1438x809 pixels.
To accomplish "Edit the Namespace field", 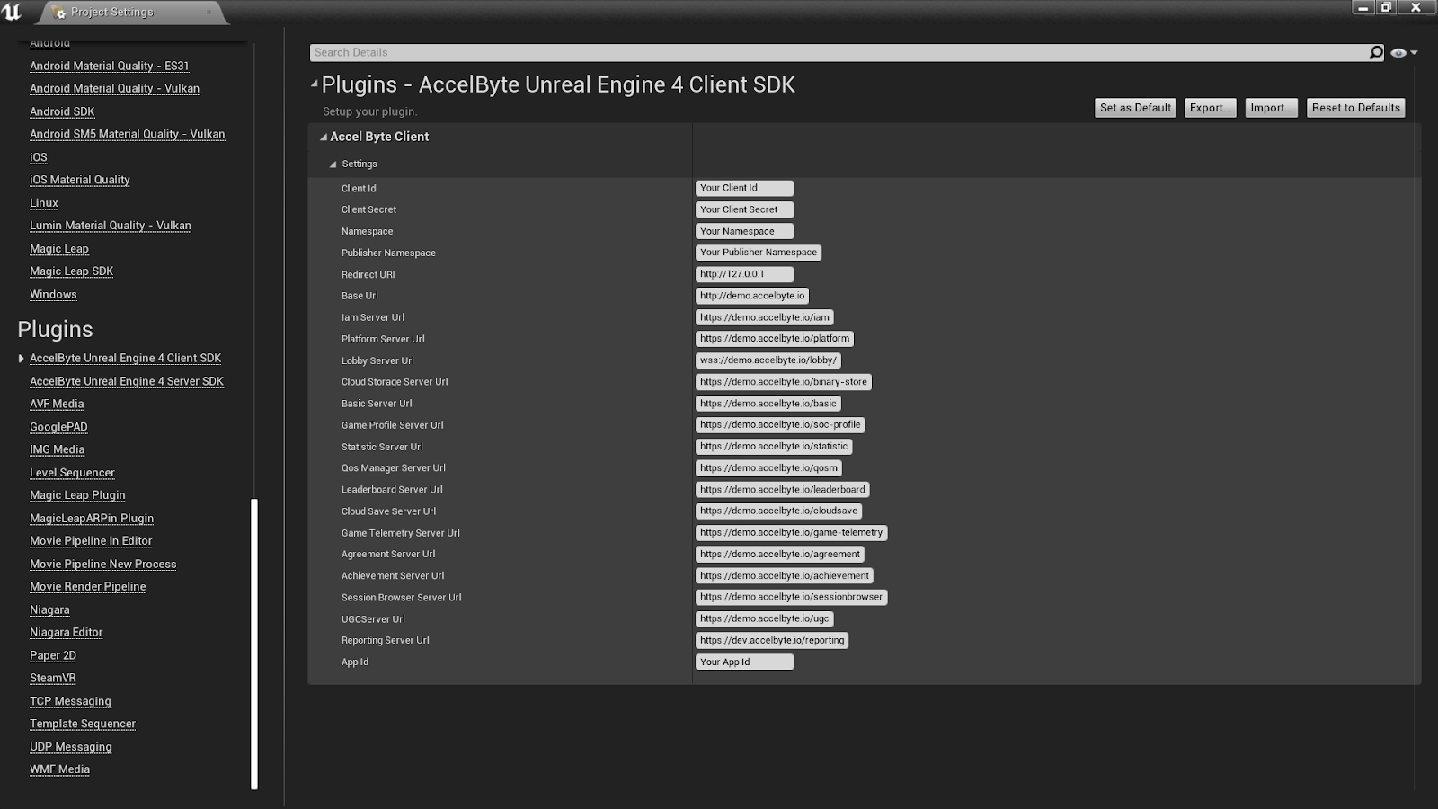I will tap(745, 231).
